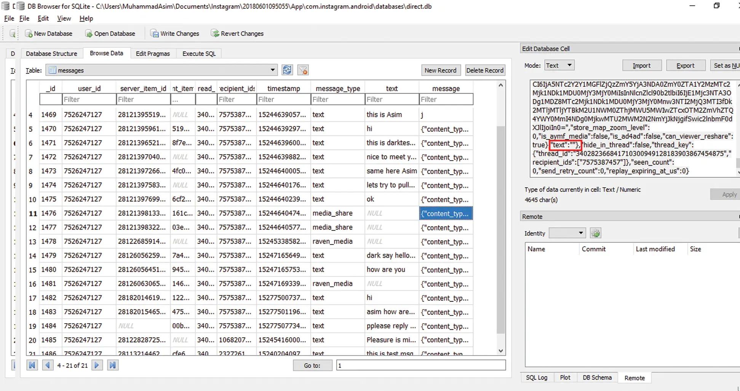Screen dimensions: 740x391
Task: Click the server_item_id filter field
Action: (x=143, y=99)
